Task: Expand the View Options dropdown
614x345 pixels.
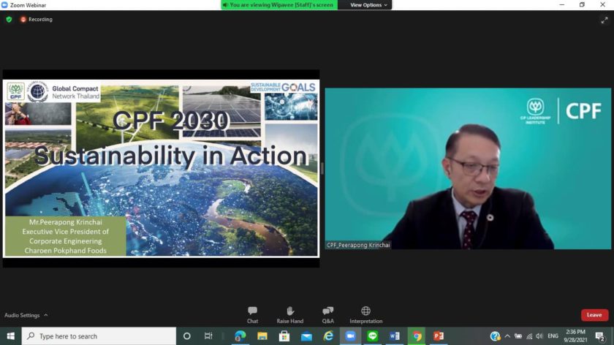Action: [368, 5]
